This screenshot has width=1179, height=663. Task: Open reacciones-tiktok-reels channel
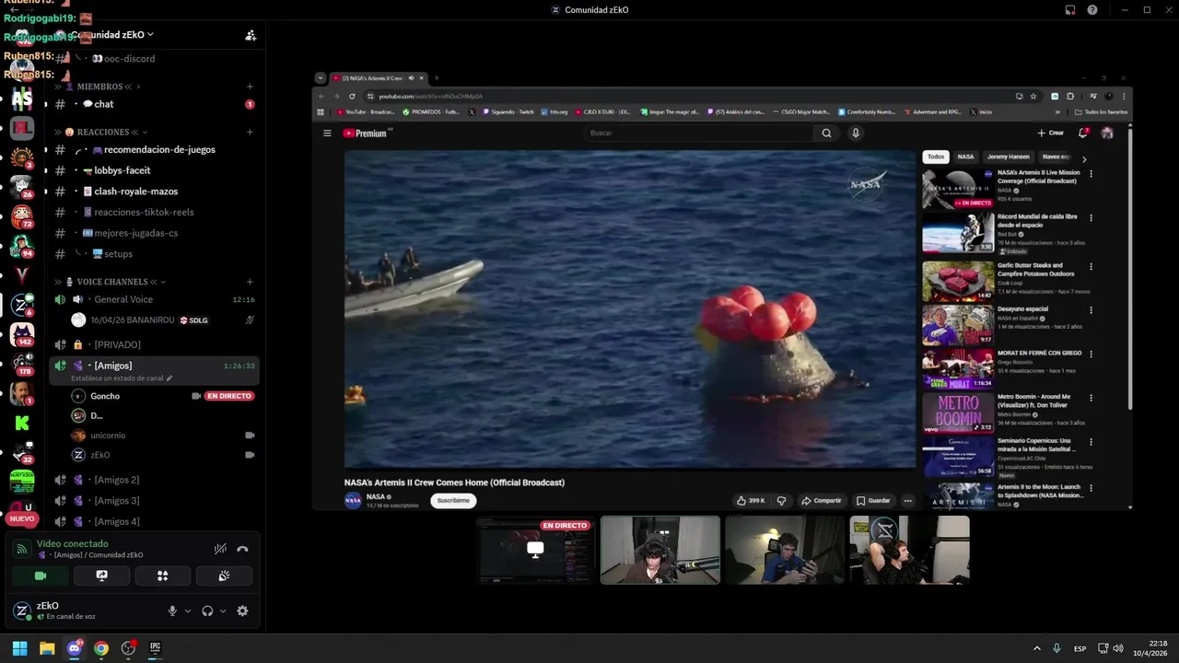pyautogui.click(x=153, y=212)
